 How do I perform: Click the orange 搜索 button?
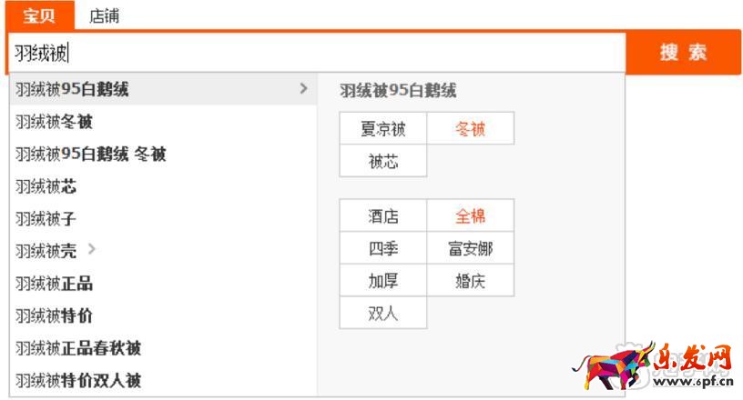684,53
